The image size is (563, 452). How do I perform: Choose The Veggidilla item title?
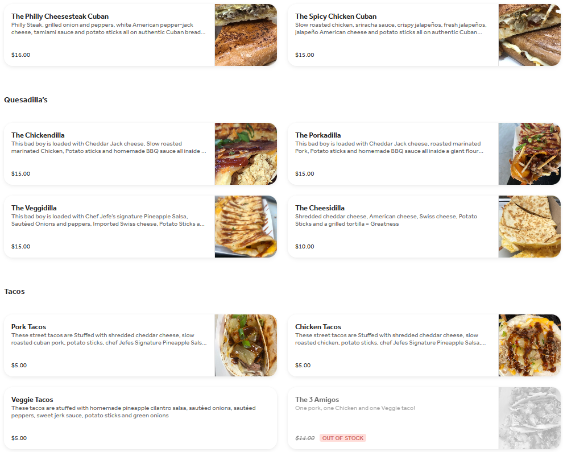coord(34,208)
